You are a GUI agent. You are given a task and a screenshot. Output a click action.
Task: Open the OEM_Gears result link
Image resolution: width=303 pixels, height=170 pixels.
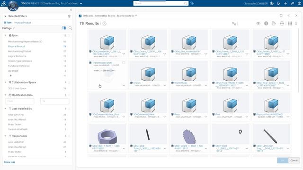point(147,52)
